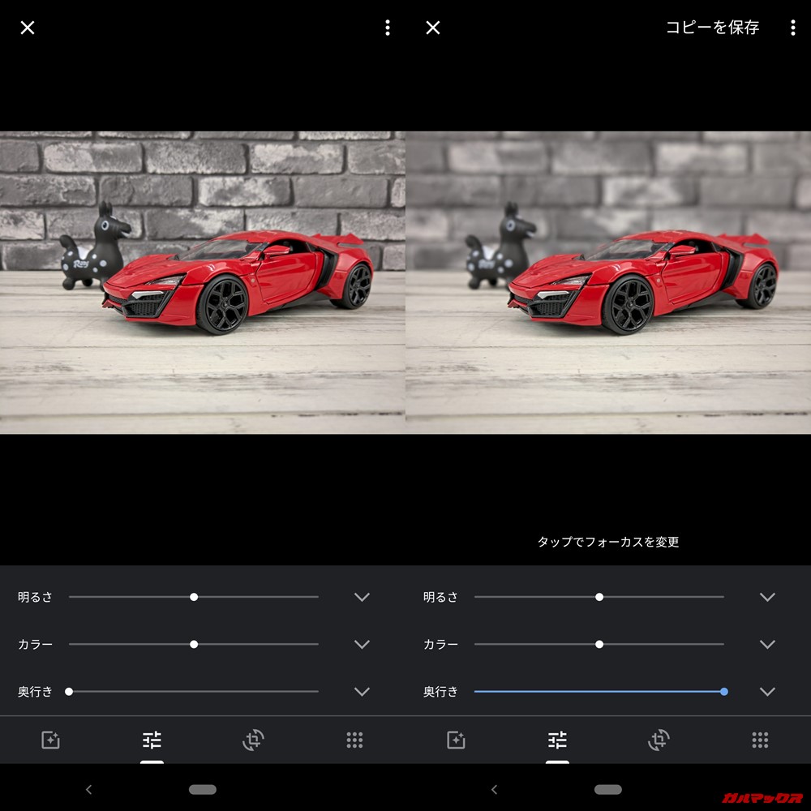Expand カラー options chevron in left editor
811x811 pixels.
click(x=362, y=644)
